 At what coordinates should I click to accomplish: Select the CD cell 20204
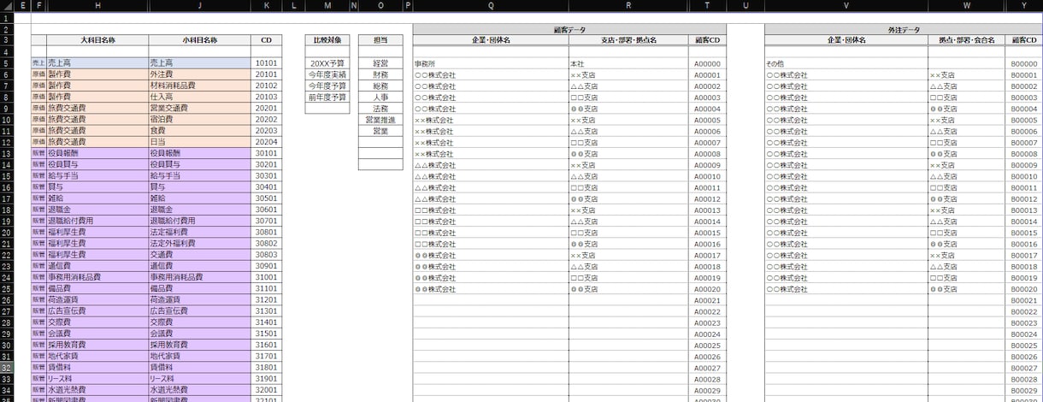point(266,142)
